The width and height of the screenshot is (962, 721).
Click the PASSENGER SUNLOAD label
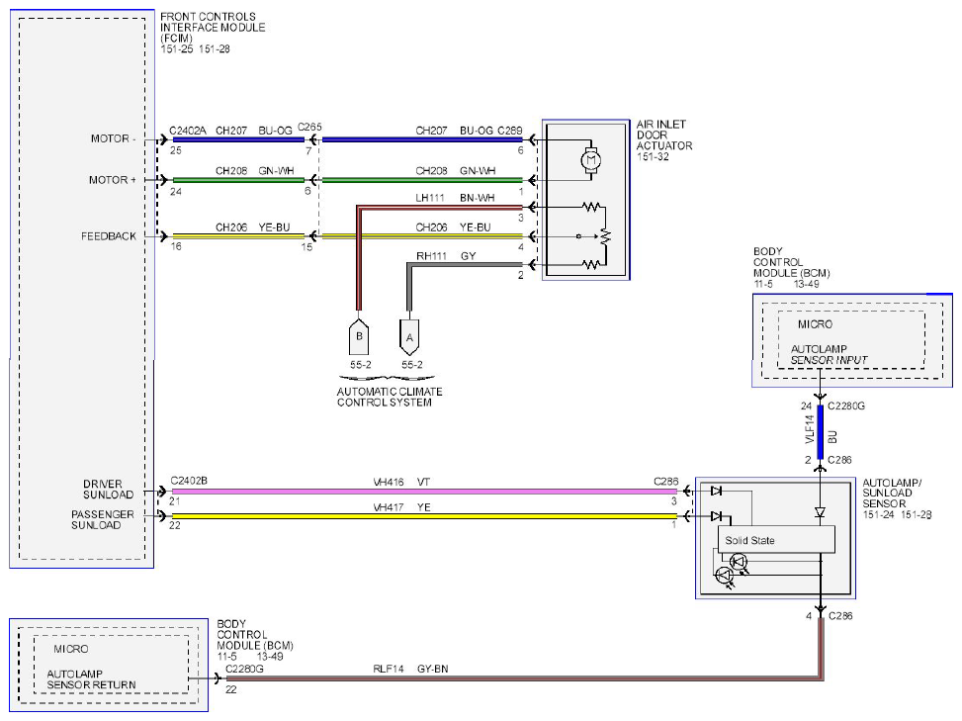pos(102,520)
